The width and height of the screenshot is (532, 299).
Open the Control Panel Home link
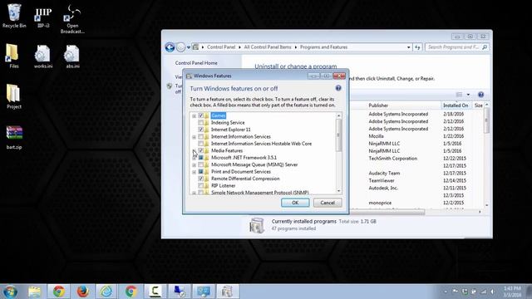click(x=196, y=63)
